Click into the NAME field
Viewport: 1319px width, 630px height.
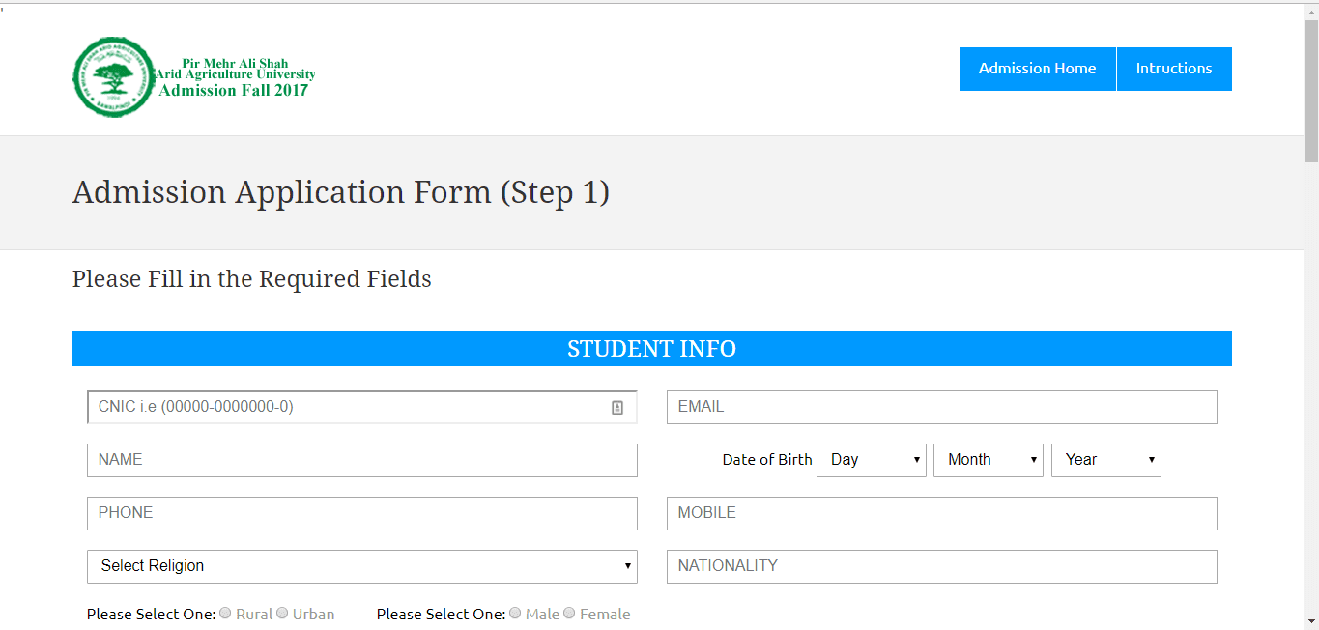tap(361, 460)
